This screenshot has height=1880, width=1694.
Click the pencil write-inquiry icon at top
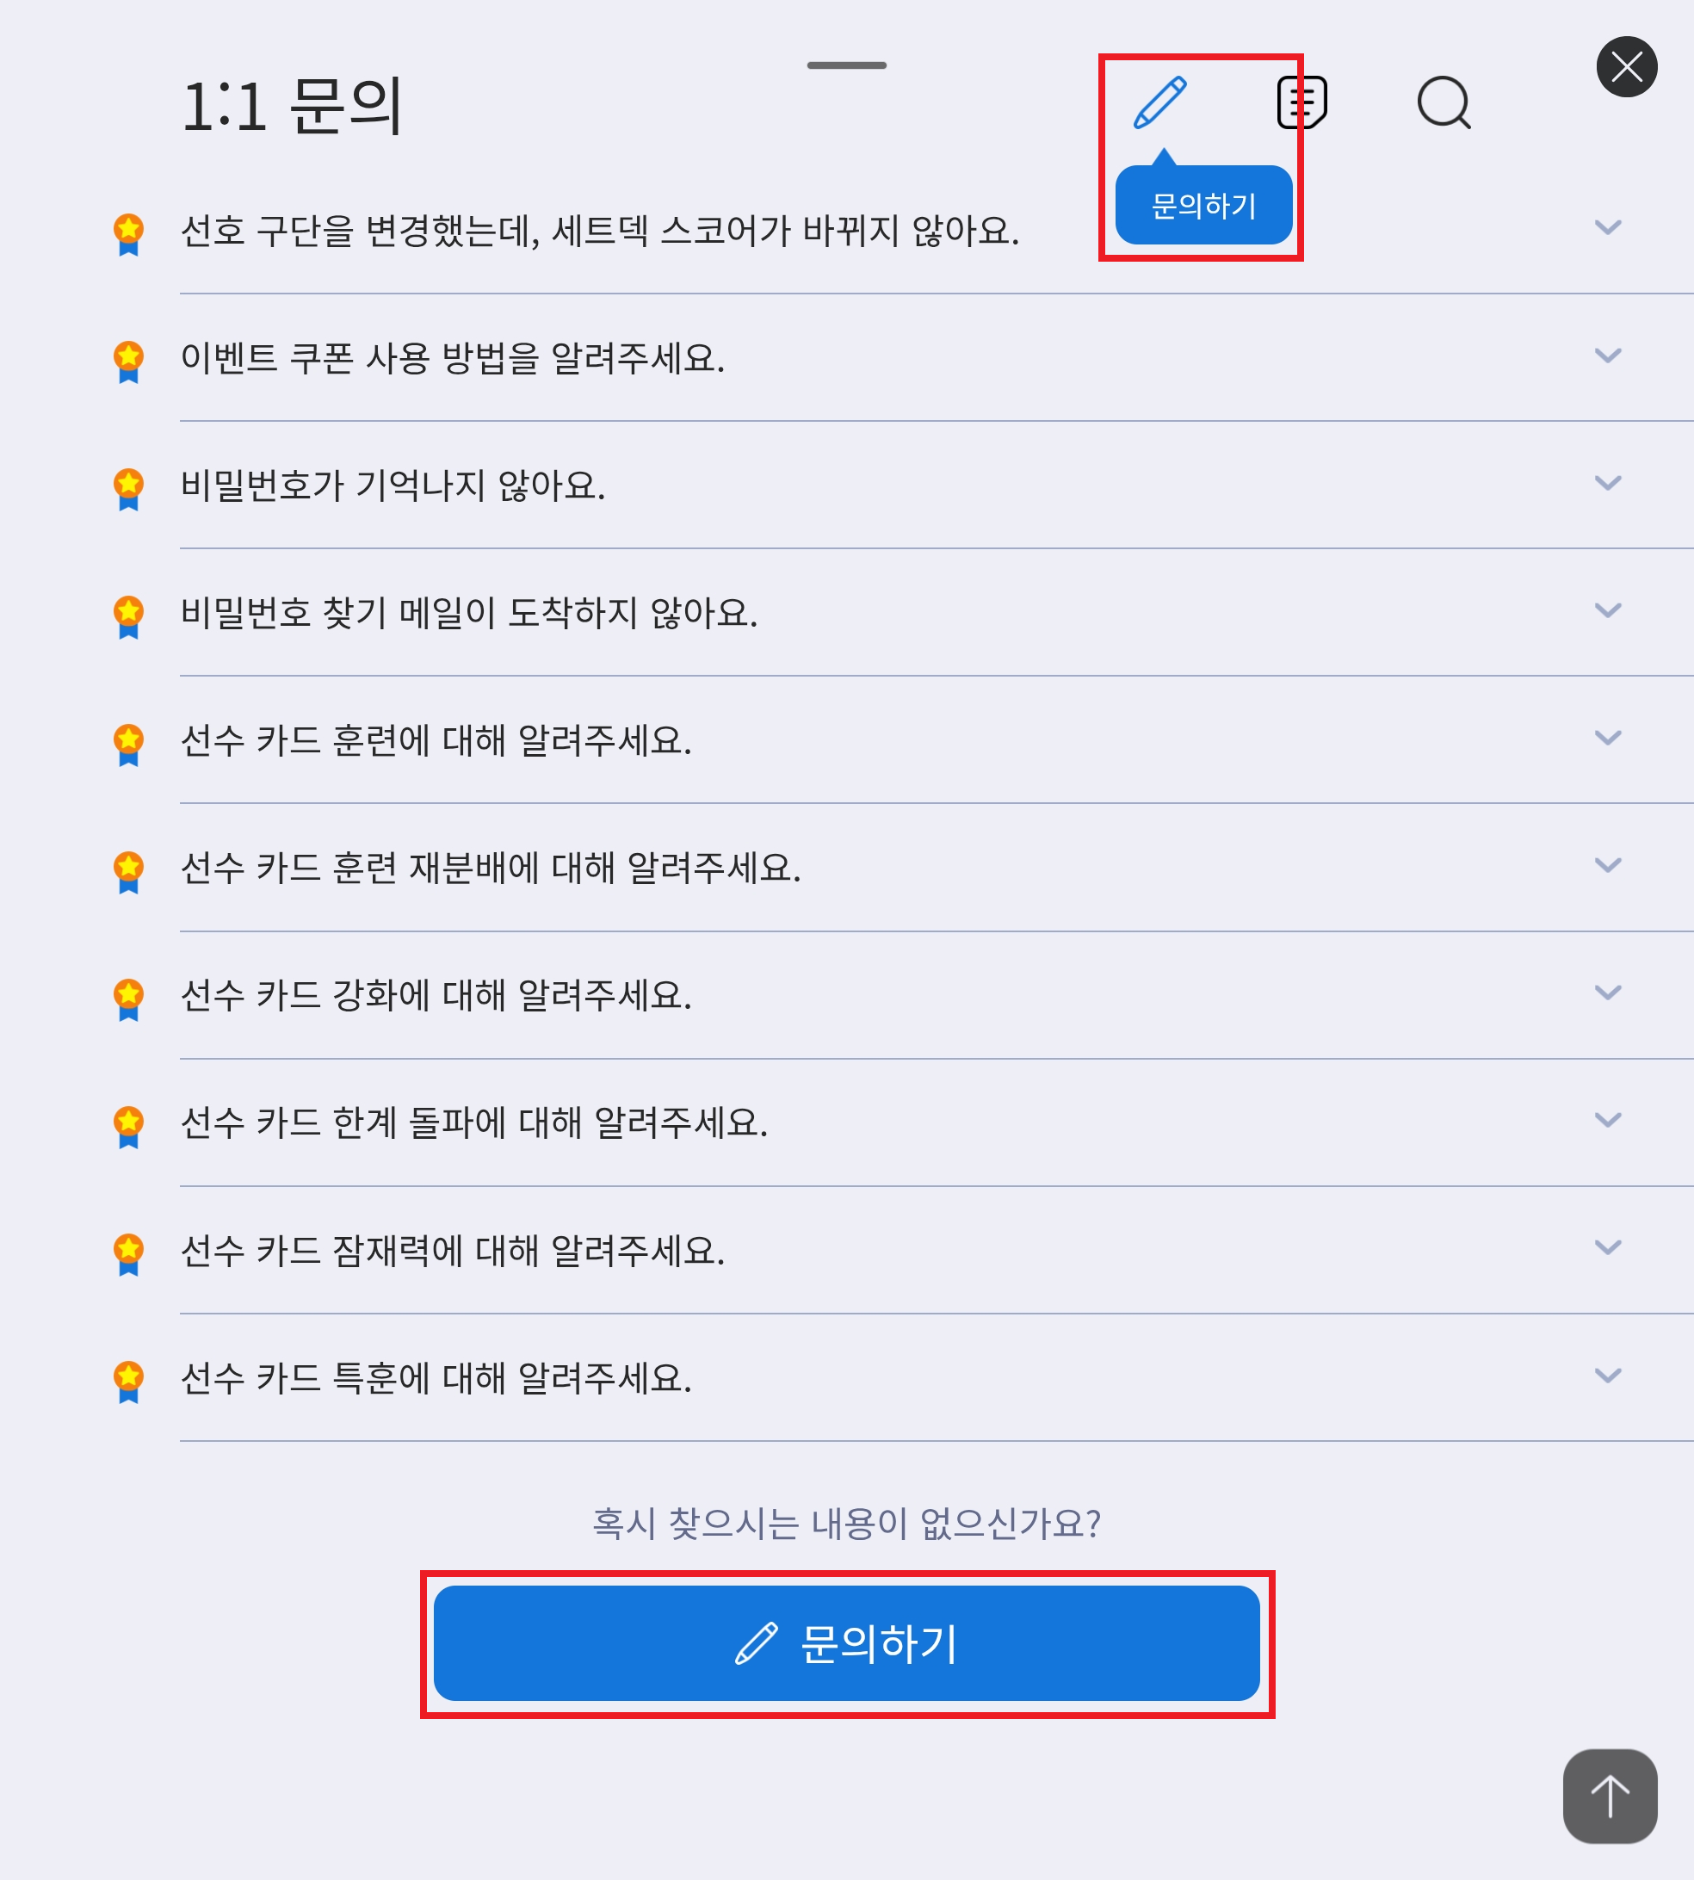1159,102
